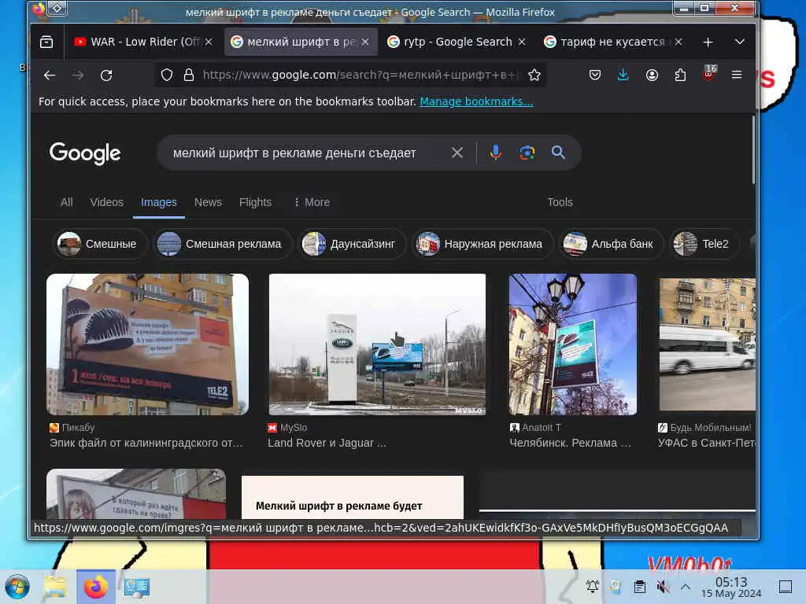Open Эпик файл от калининградского link

pyautogui.click(x=146, y=443)
